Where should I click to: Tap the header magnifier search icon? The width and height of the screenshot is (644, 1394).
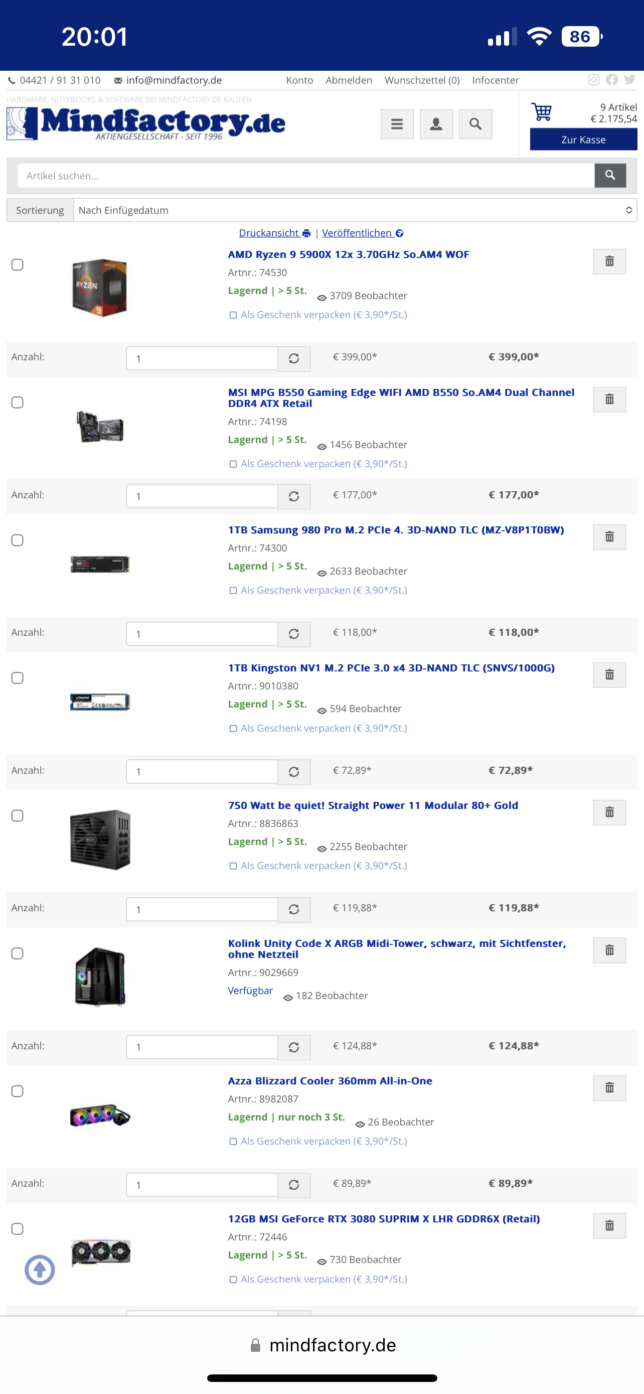coord(475,124)
